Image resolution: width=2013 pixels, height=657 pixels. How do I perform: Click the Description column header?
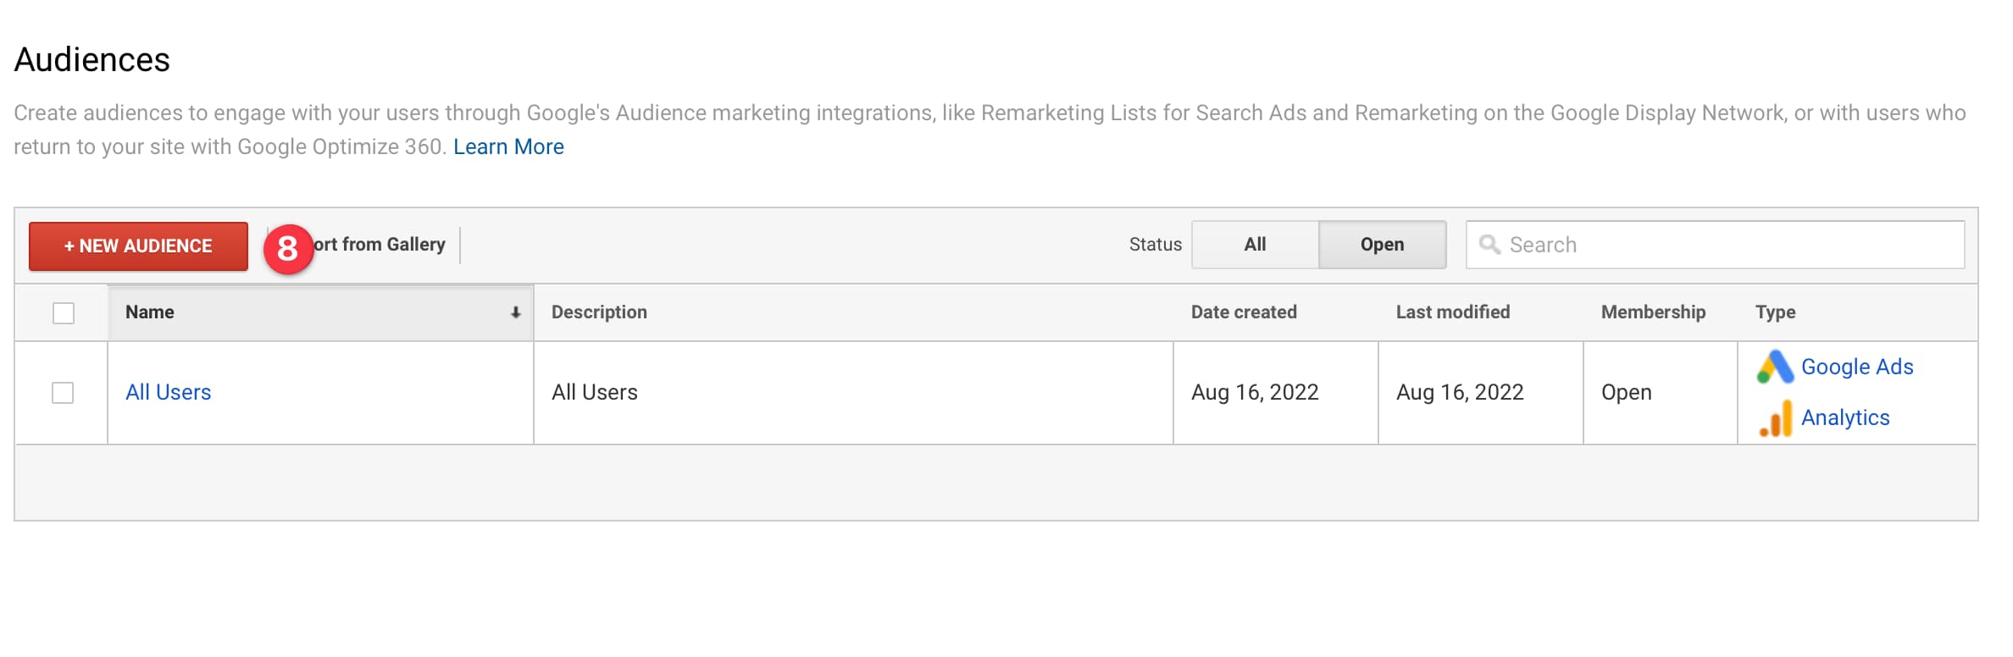coord(599,312)
